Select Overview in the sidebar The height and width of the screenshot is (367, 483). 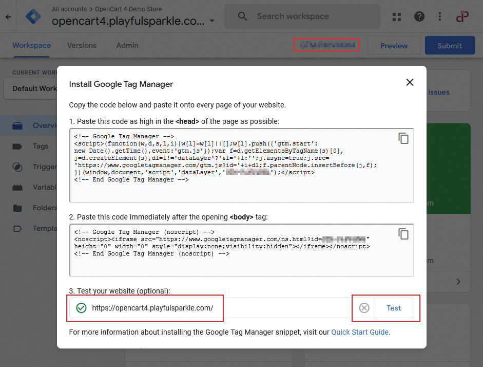click(x=28, y=125)
